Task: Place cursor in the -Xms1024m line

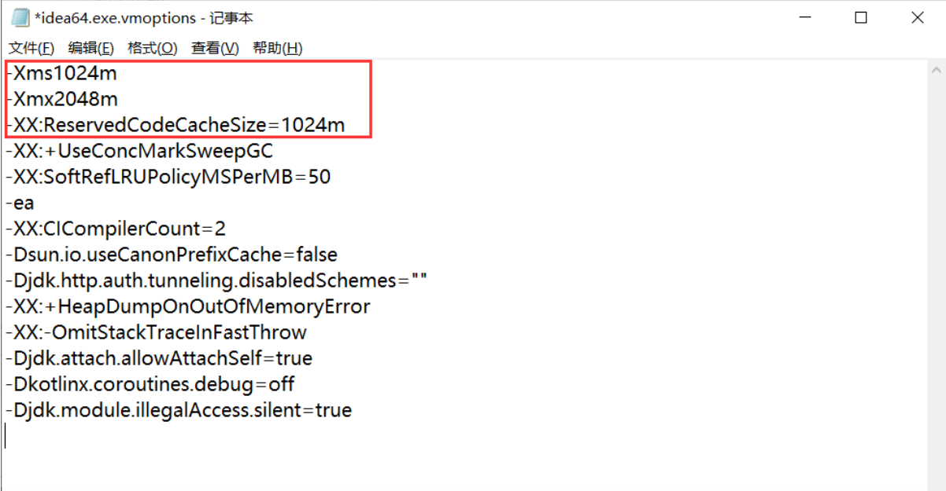Action: (62, 74)
